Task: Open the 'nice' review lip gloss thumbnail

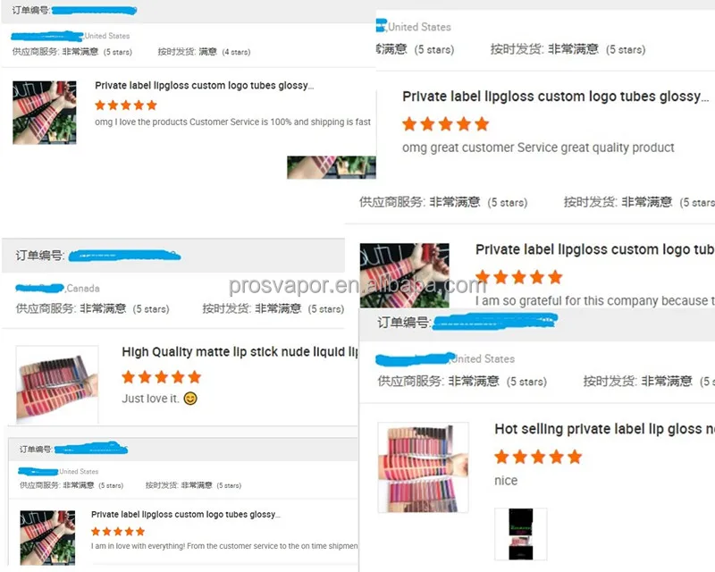Action: [423, 467]
